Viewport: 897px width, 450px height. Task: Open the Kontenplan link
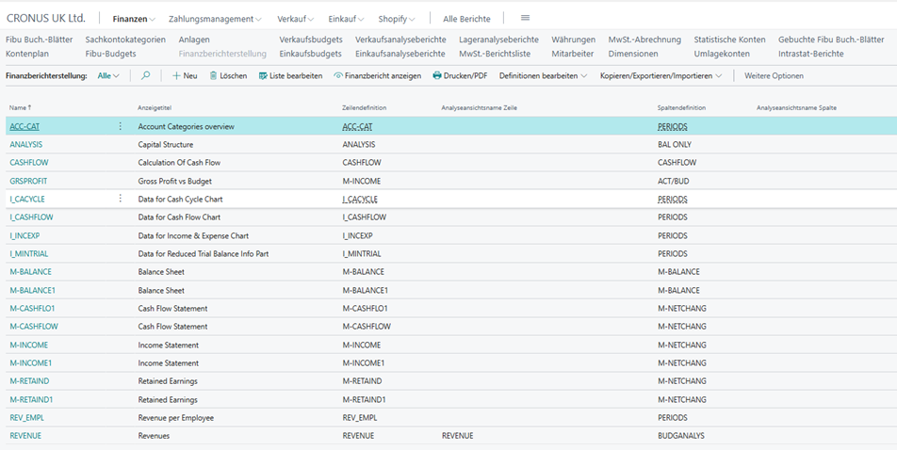pyautogui.click(x=25, y=54)
